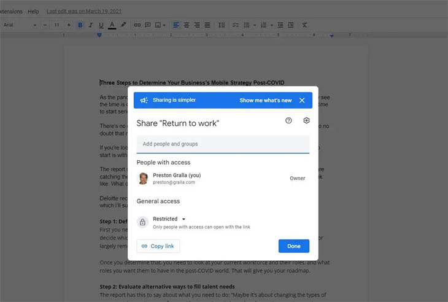
Task: Click the Step 2 heading in document
Action: click(167, 287)
